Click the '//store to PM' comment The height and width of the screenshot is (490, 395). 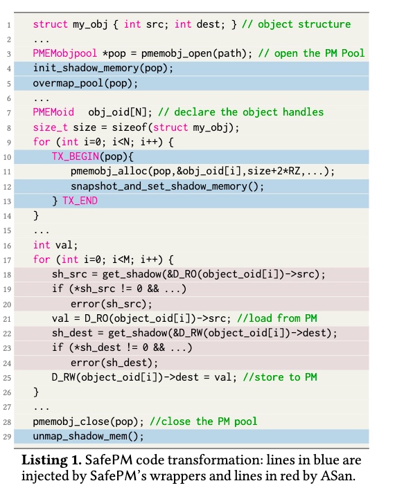[x=280, y=377]
